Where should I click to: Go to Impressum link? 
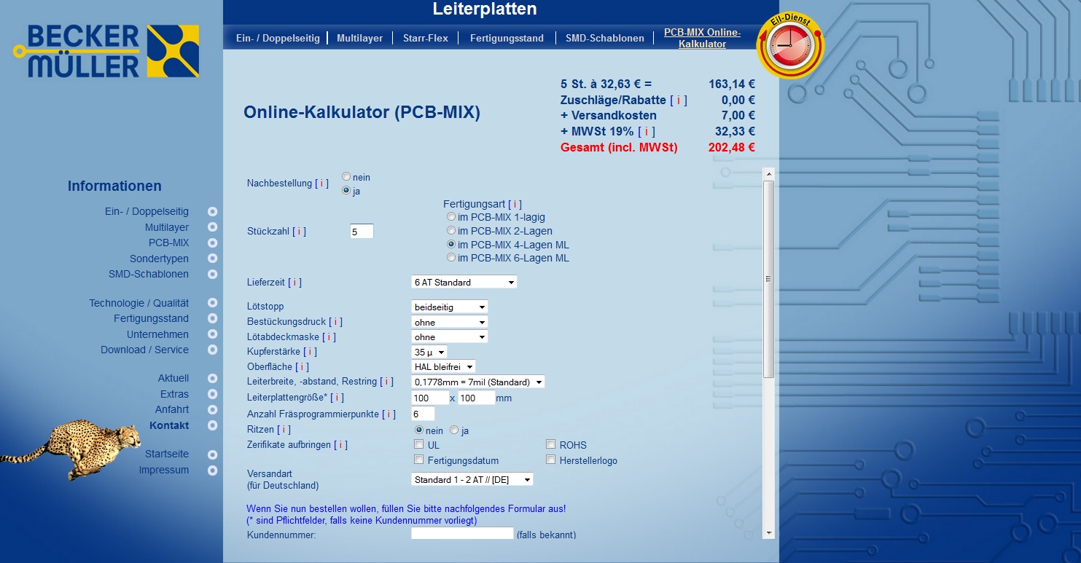coord(164,470)
